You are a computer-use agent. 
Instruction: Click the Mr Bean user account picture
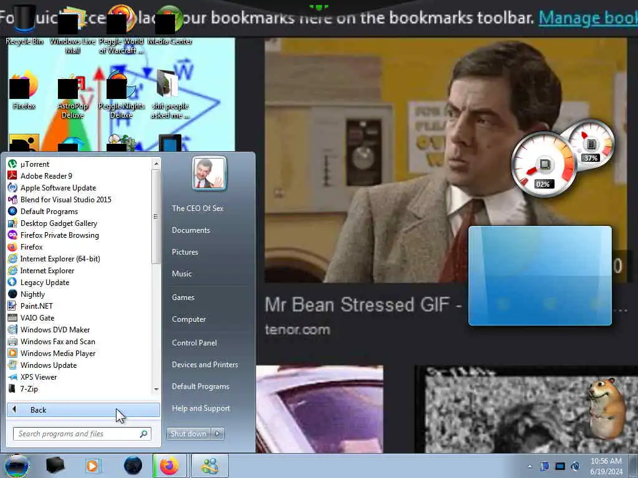coord(209,173)
